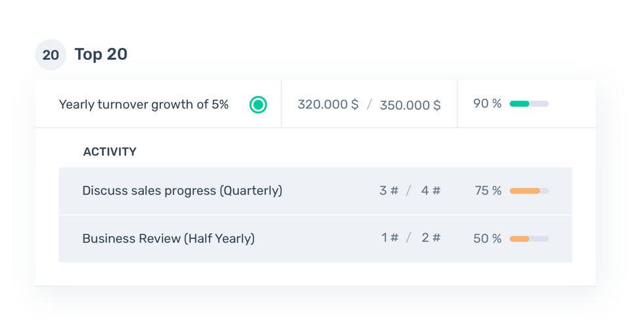Open the Yearly turnover growth of 5% goal
This screenshot has width=631, height=325.
pyautogui.click(x=143, y=105)
